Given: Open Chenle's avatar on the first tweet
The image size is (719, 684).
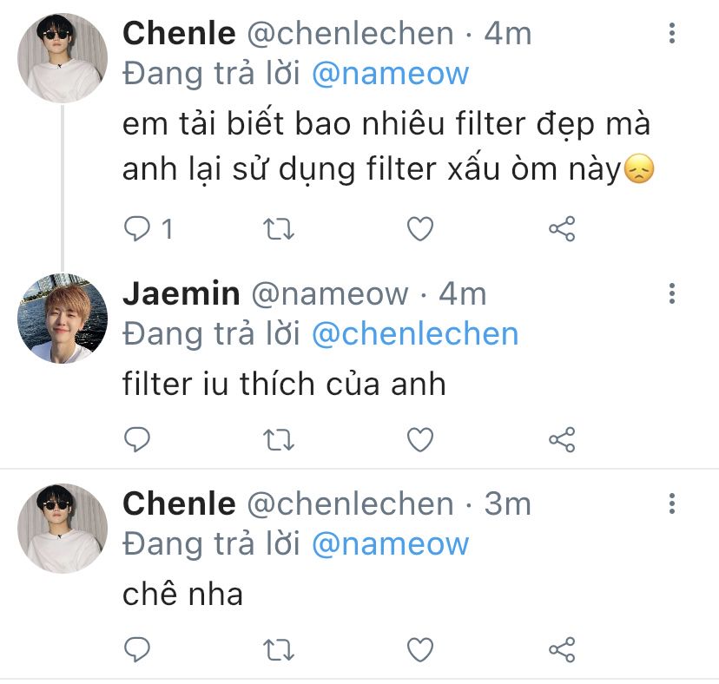Looking at the screenshot, I should click(x=63, y=58).
